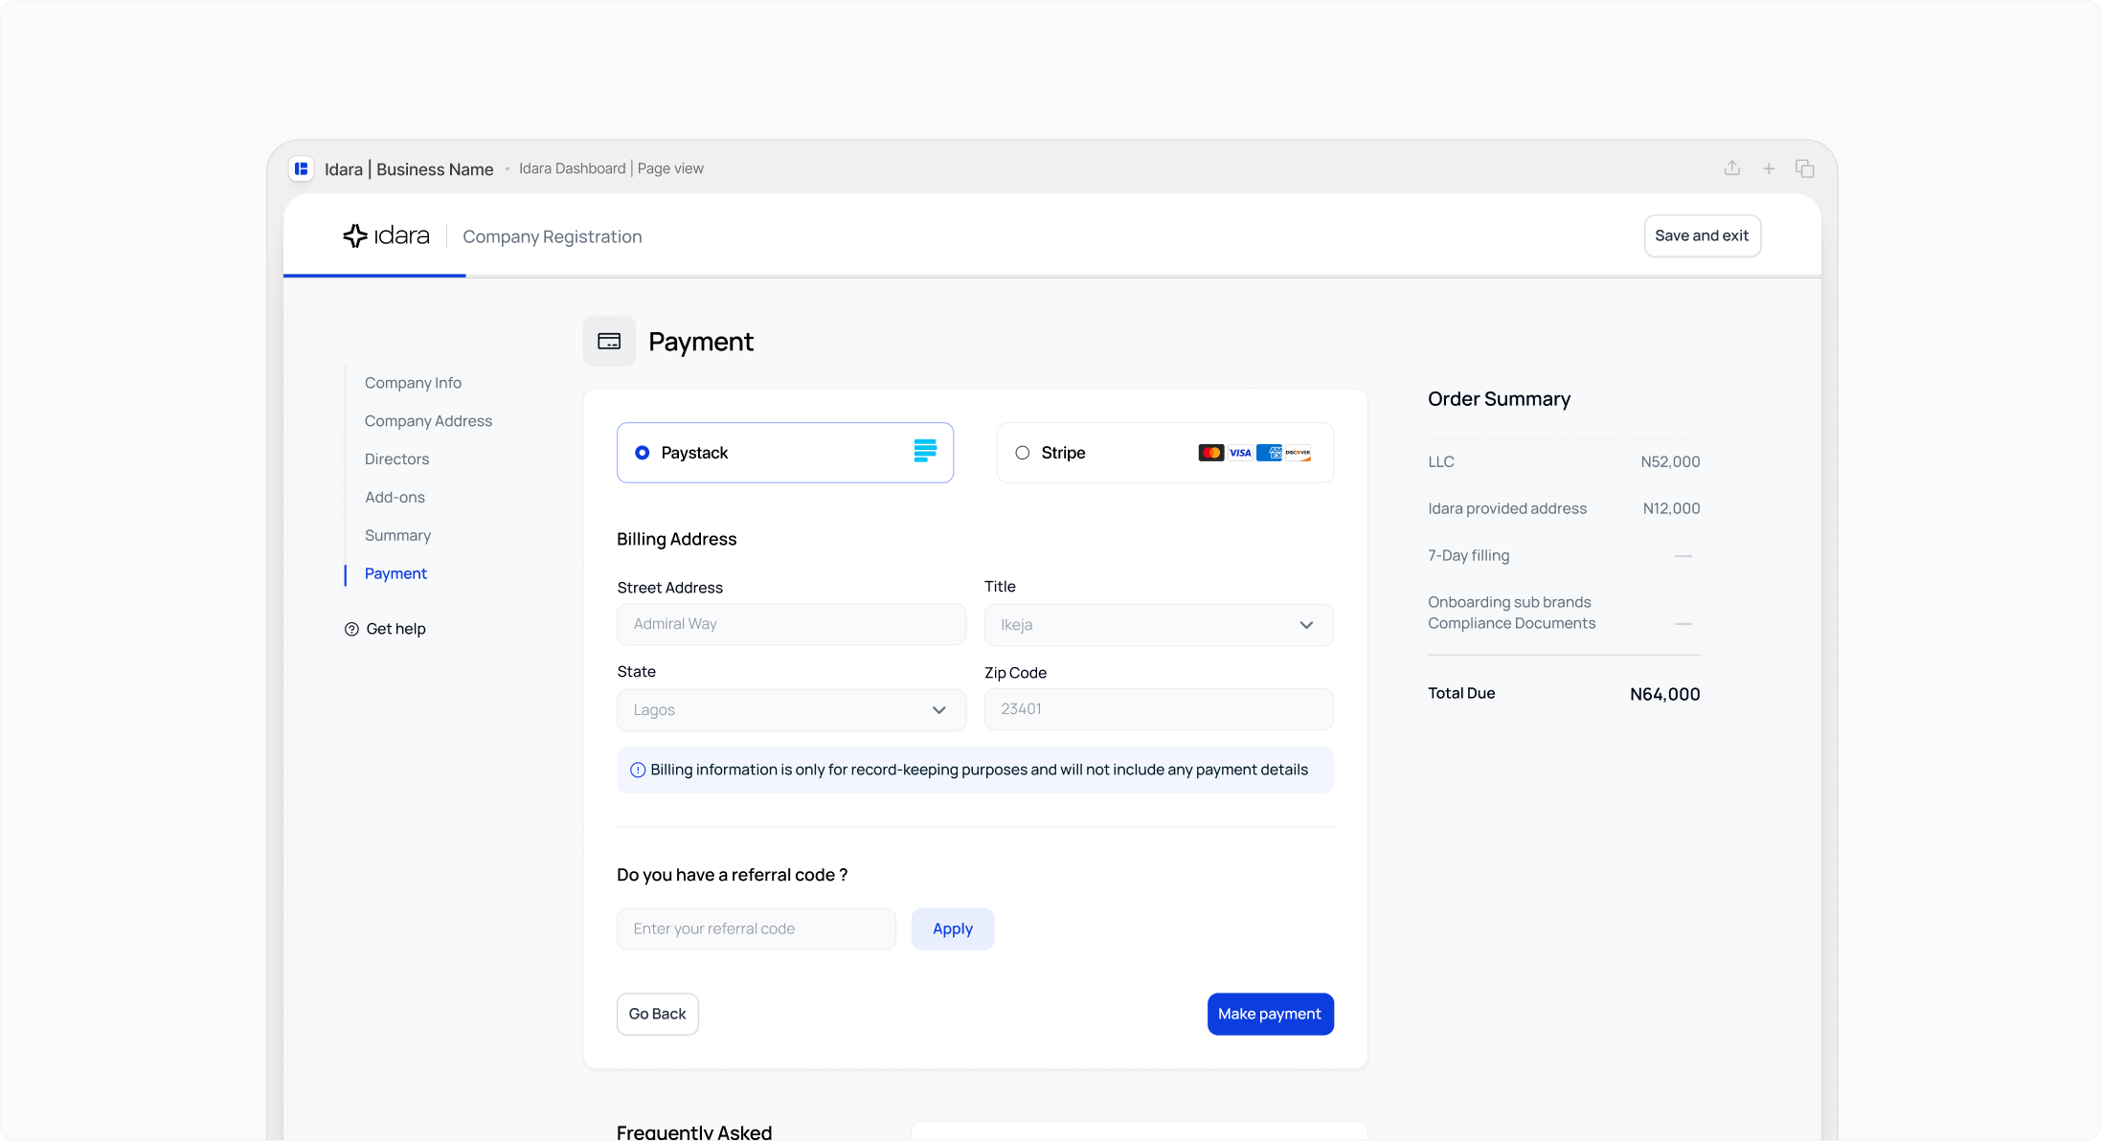Click the billing info notice icon
2101x1141 pixels.
click(638, 770)
